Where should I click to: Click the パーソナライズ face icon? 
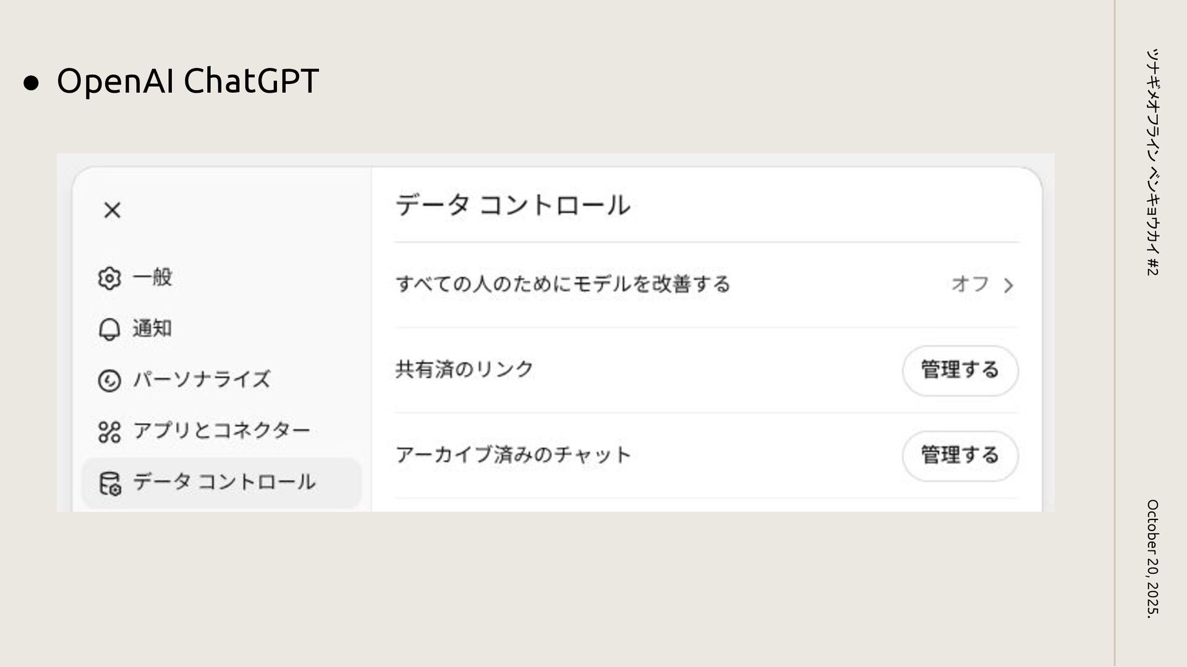click(109, 380)
